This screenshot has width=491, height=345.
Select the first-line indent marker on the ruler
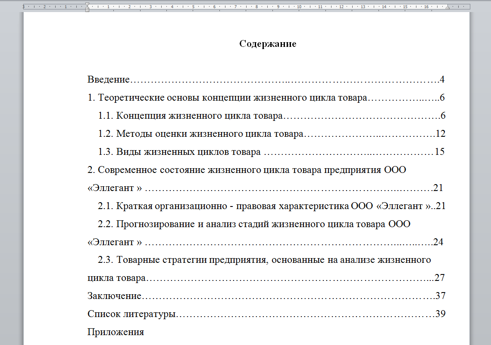[x=88, y=4]
